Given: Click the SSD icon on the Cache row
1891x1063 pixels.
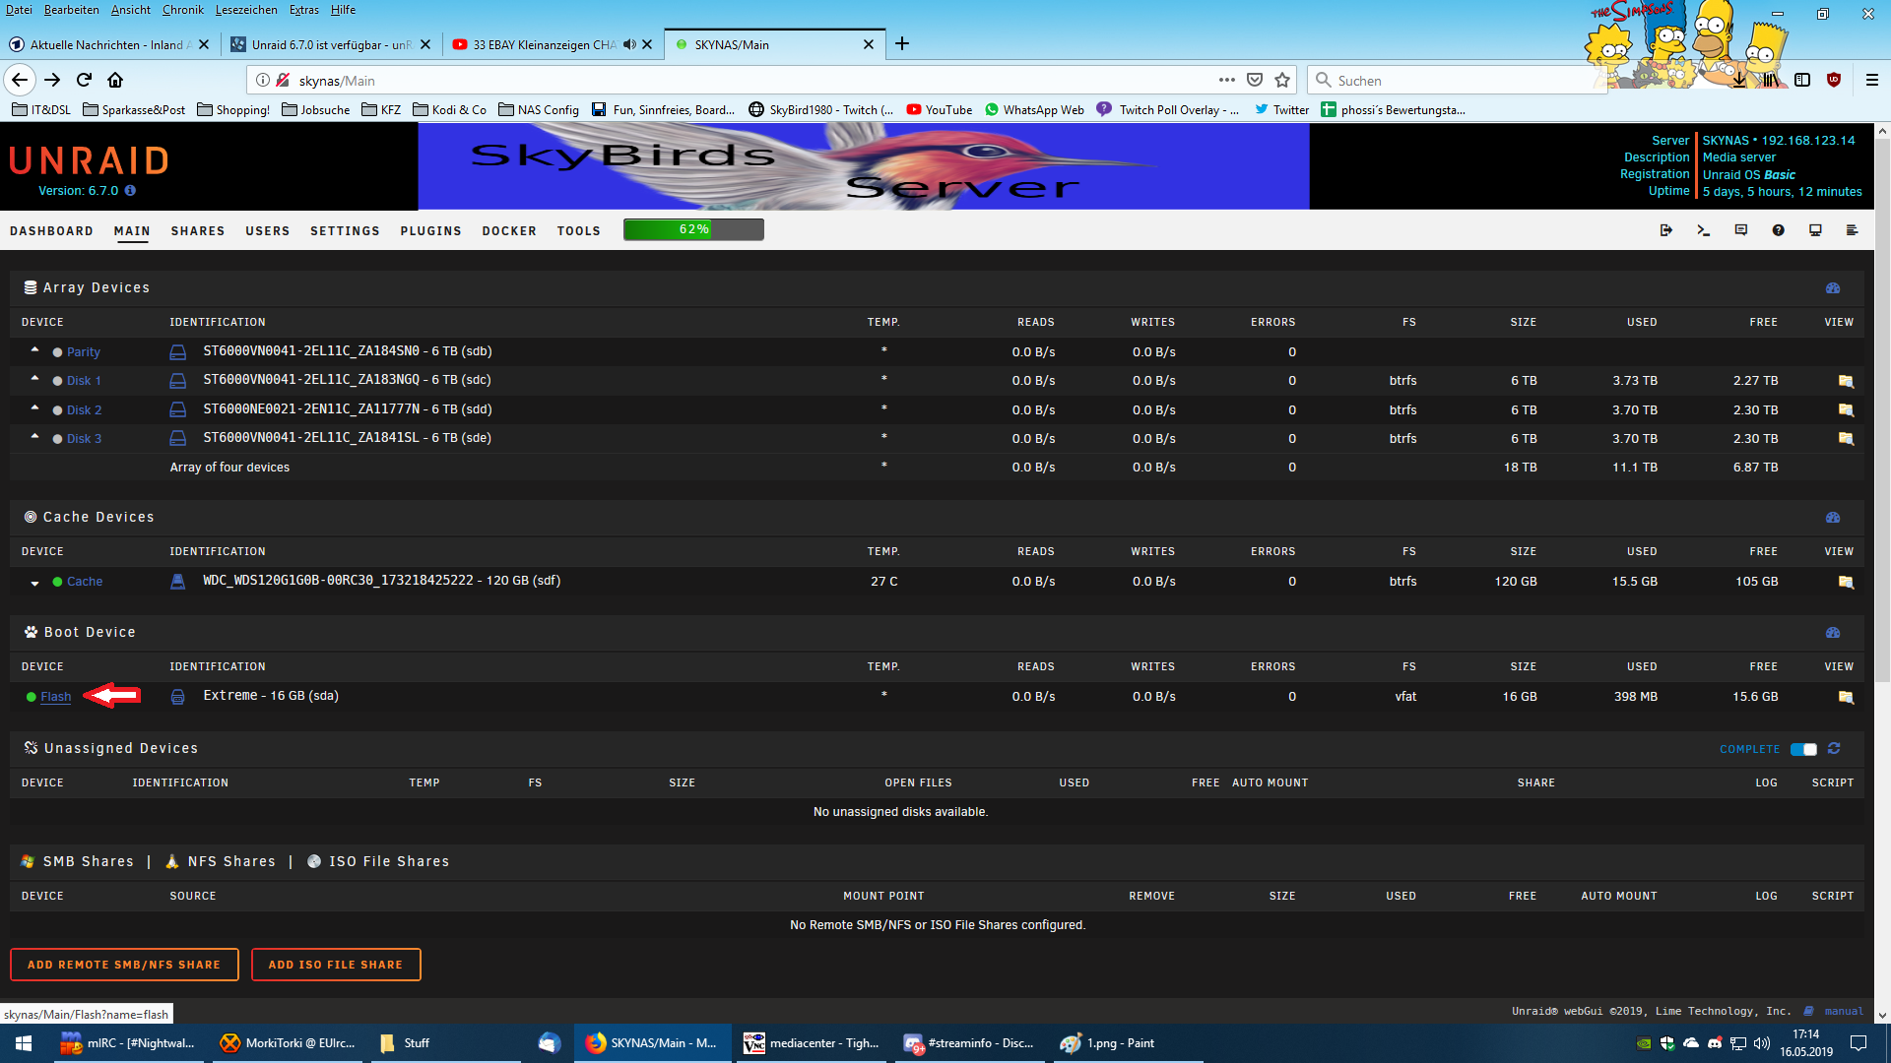Looking at the screenshot, I should click(x=178, y=582).
